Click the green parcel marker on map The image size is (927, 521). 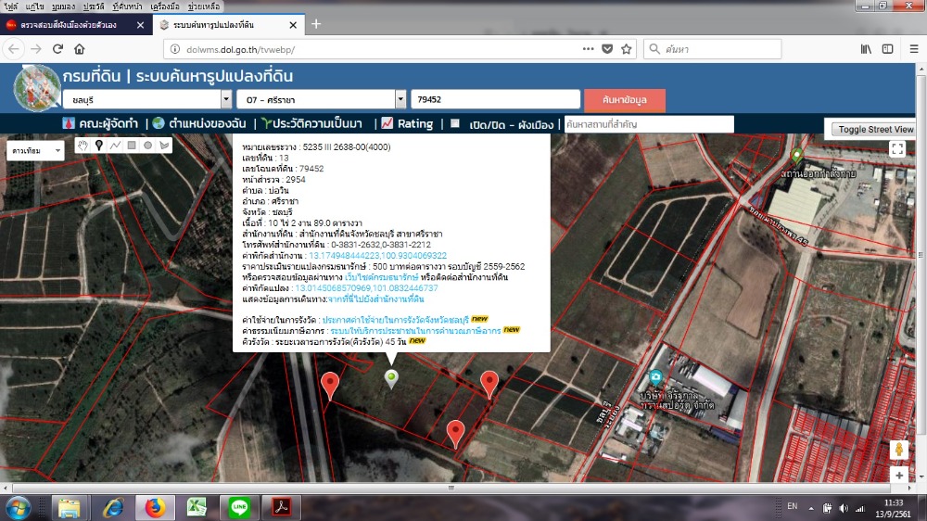click(391, 378)
